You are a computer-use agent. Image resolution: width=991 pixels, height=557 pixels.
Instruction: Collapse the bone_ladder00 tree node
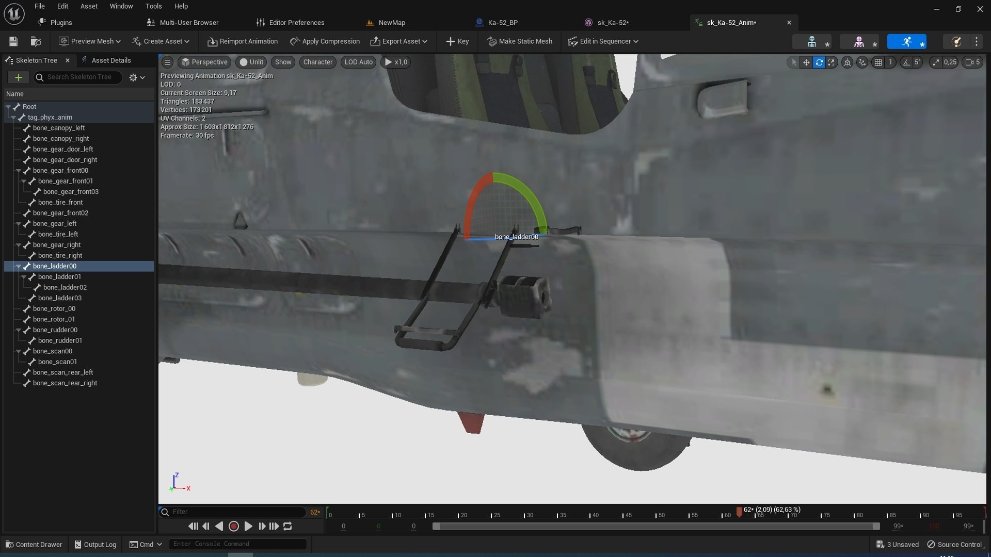pyautogui.click(x=19, y=267)
